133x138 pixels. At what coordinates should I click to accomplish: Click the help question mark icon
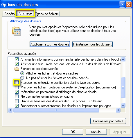click(x=122, y=4)
